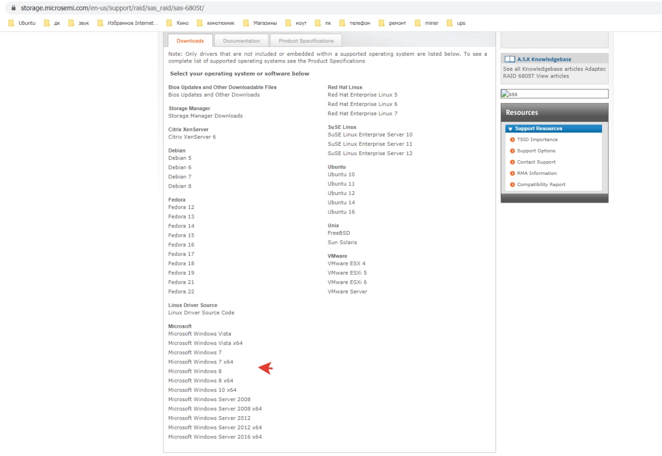
Task: Select Ubuntu 14 drivers
Action: point(341,203)
